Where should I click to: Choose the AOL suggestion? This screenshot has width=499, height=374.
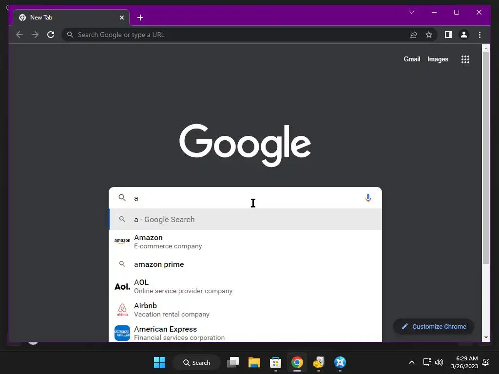(x=246, y=286)
